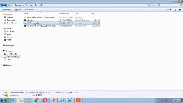The width and height of the screenshot is (183, 103).
Task: Click the ADBDriverInstaller details pane icon
Action: point(6,94)
